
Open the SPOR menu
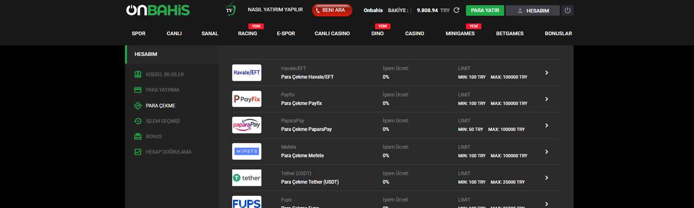coord(138,33)
